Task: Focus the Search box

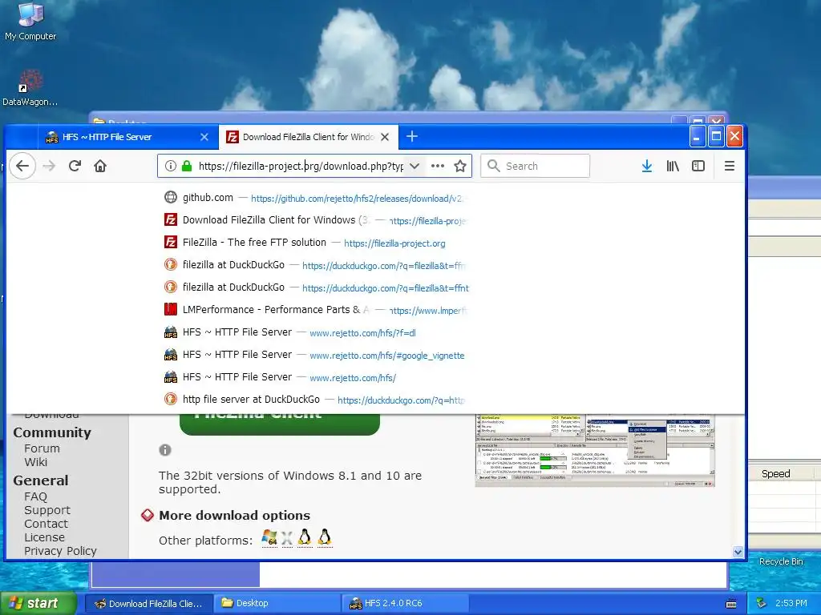Action: pyautogui.click(x=535, y=166)
